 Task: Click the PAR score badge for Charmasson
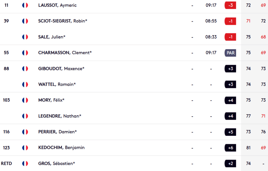230,53
